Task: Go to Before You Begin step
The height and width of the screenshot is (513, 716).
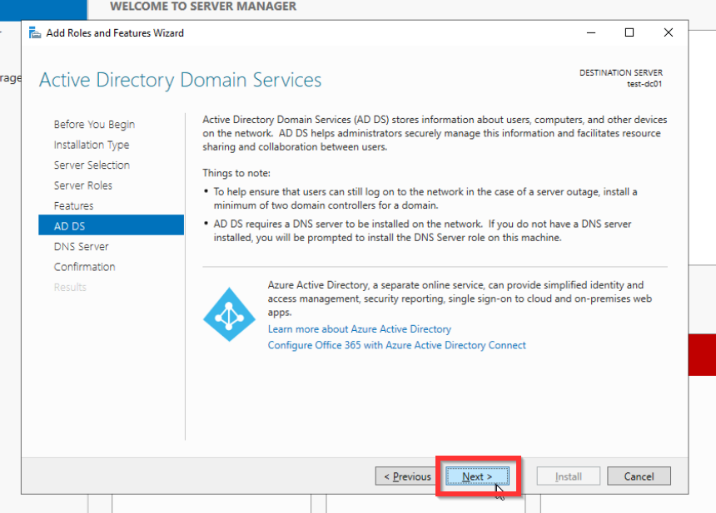Action: tap(94, 125)
